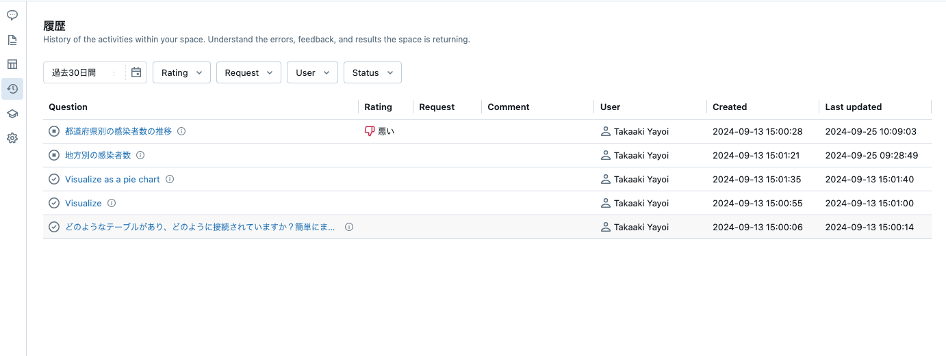This screenshot has width=946, height=356.
Task: Click check status icon of どのようなテーブルがあり row
Action: pos(54,227)
